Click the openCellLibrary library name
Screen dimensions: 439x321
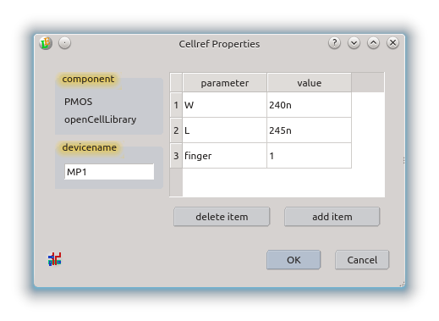tap(100, 119)
